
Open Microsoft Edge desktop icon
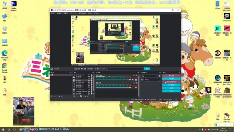pyautogui.click(x=5, y=55)
